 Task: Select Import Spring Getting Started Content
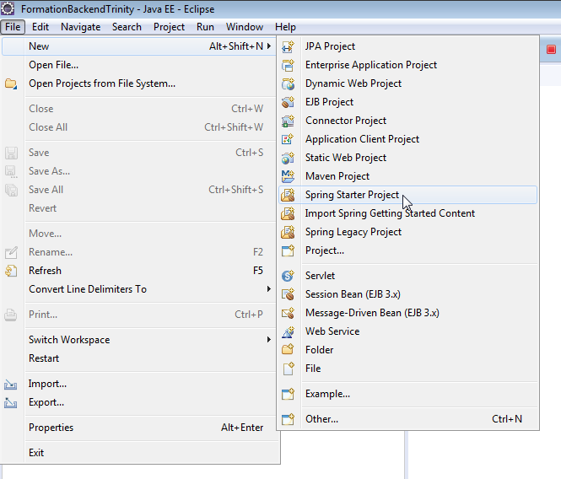[407, 213]
